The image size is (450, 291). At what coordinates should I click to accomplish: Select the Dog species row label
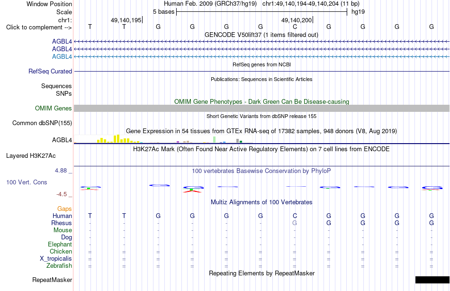coord(66,237)
